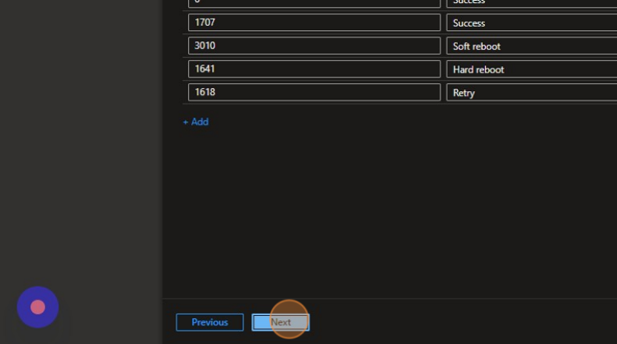The height and width of the screenshot is (344, 617).
Task: Open the Soft reboot code type dropdown
Action: tap(530, 46)
